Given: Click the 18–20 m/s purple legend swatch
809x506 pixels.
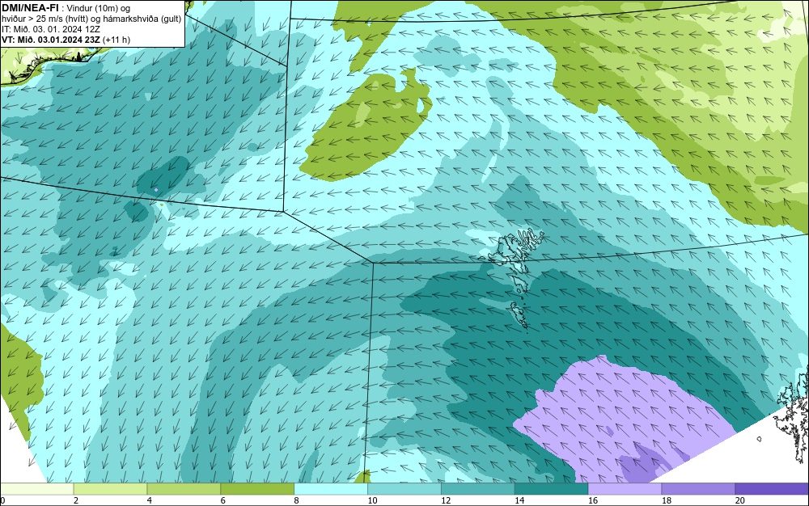Looking at the screenshot, I should 699,489.
